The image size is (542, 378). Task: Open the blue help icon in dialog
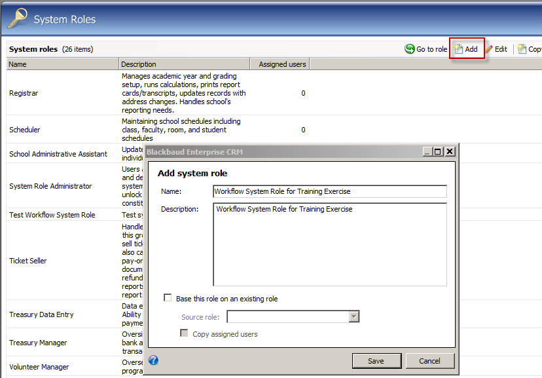[x=153, y=360]
